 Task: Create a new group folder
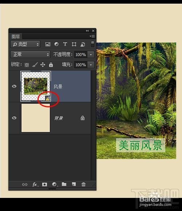point(64,184)
